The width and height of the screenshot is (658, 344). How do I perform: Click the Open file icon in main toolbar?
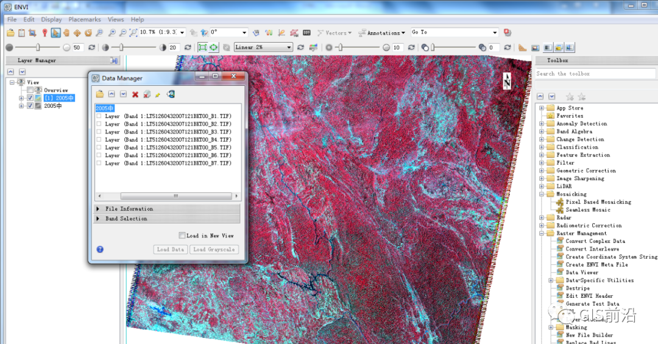[10, 33]
